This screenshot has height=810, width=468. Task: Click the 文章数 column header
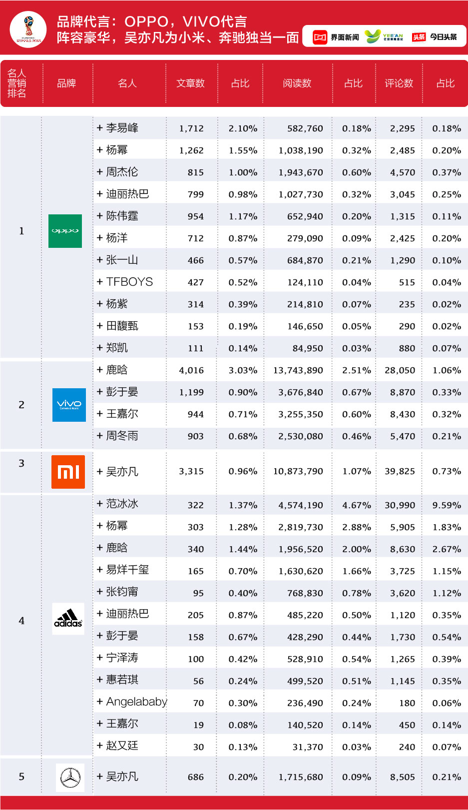coord(190,83)
